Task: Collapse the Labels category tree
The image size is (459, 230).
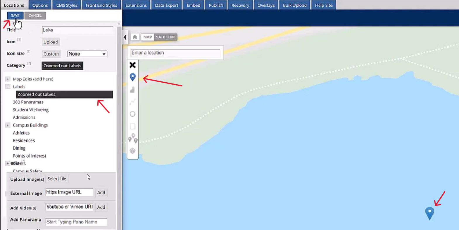Action: pos(8,87)
